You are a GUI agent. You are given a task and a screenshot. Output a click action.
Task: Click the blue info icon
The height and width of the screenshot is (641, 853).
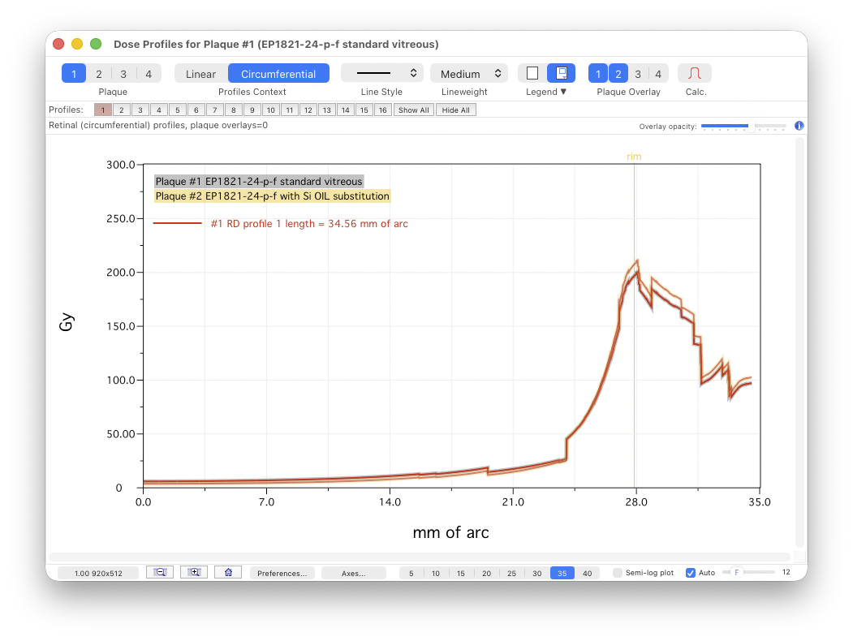pos(799,126)
